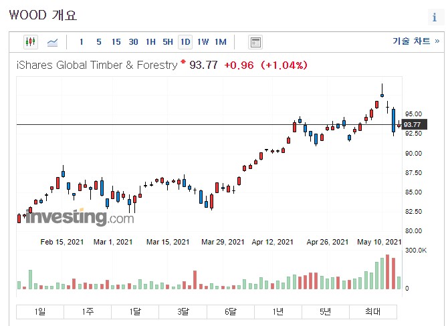Image resolution: width=446 pixels, height=326 pixels.
Task: Select the 1H interval
Action: click(150, 42)
